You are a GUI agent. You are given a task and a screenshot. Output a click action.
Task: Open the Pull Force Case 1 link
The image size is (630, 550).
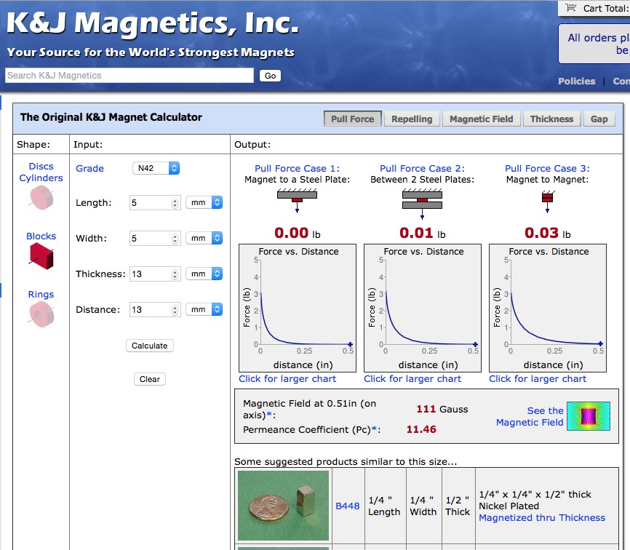[297, 168]
